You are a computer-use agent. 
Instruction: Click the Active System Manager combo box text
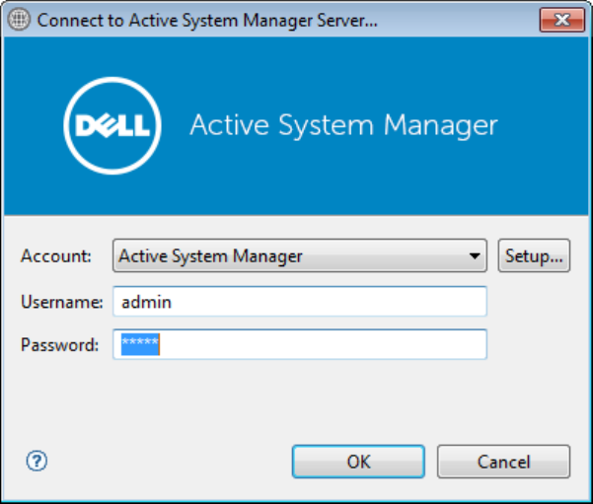[x=210, y=256]
